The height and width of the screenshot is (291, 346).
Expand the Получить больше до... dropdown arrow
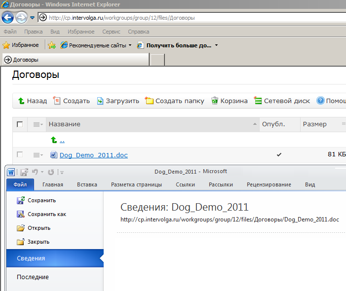pos(217,45)
